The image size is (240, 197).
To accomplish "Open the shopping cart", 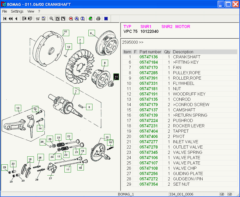I will point(38,19).
